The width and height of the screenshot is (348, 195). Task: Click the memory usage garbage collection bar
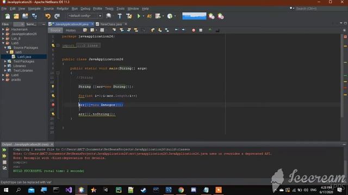tap(194, 16)
